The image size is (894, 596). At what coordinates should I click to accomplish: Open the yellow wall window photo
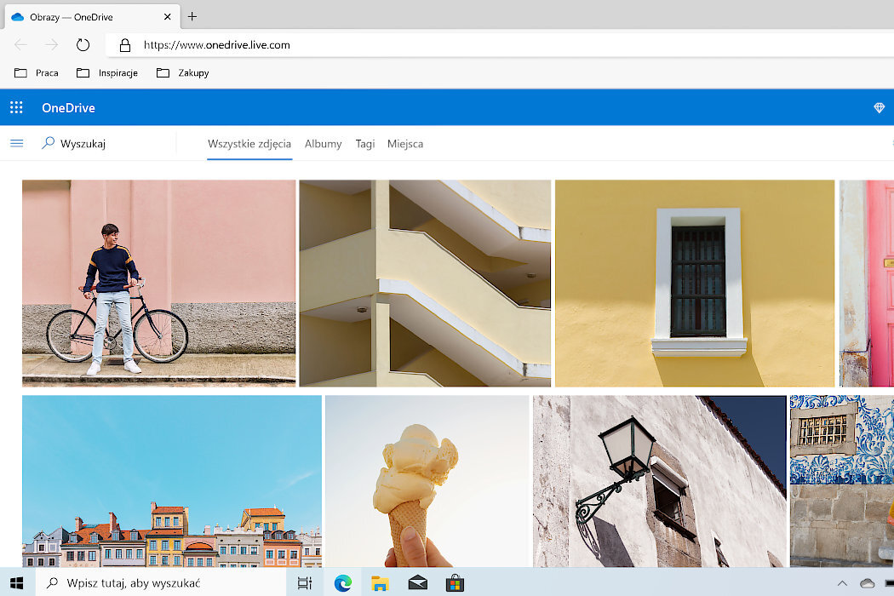click(x=695, y=284)
